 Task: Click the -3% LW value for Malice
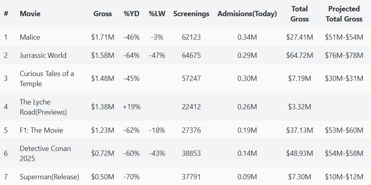click(x=157, y=37)
